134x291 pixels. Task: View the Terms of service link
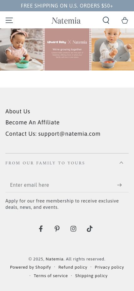51,276
